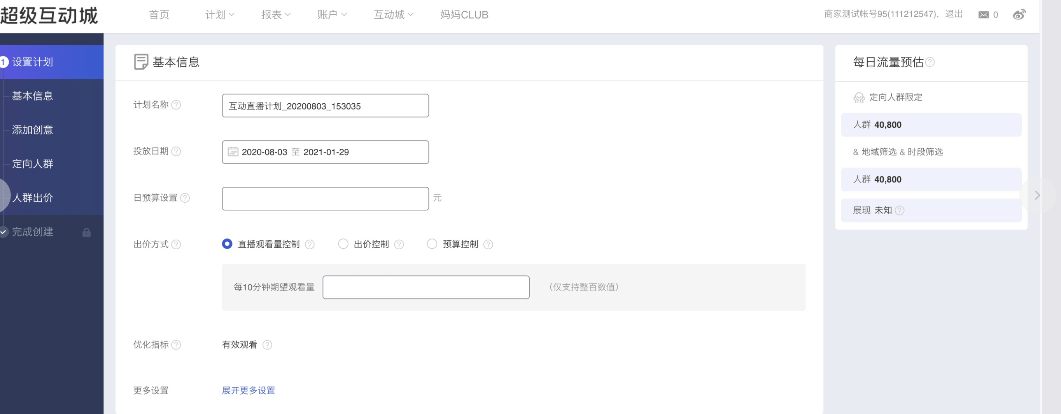This screenshot has width=1061, height=414.
Task: Jump to 定向人群 in sidebar
Action: 33,164
